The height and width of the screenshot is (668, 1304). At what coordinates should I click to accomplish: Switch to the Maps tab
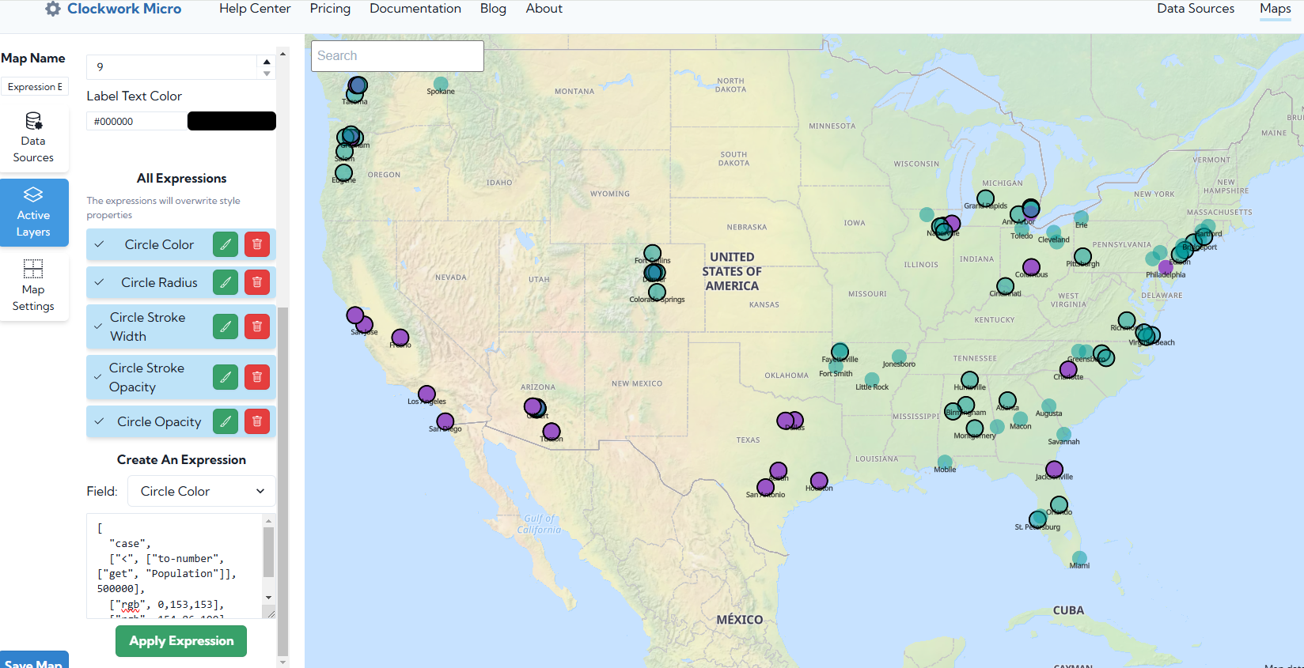pyautogui.click(x=1275, y=9)
